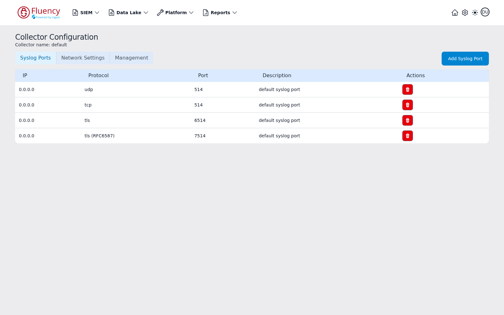Click the description in the 6514 row
Viewport: 504px width, 315px height.
click(x=279, y=120)
